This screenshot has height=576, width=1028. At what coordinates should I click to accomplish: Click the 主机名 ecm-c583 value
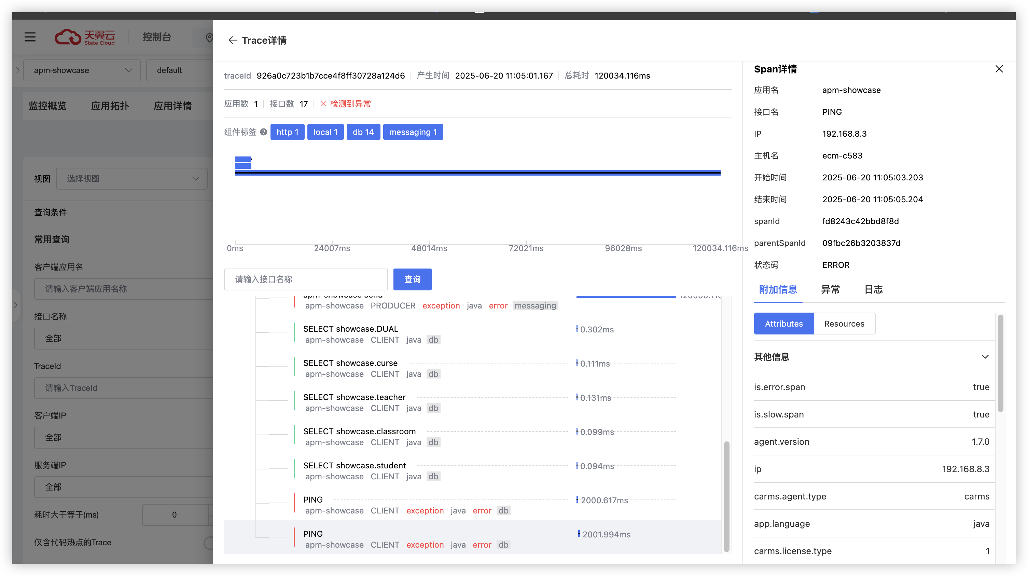click(842, 156)
